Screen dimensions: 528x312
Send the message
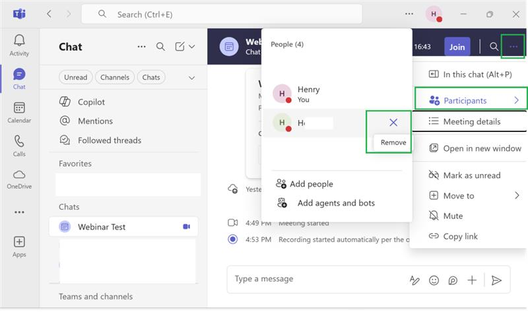(x=497, y=280)
